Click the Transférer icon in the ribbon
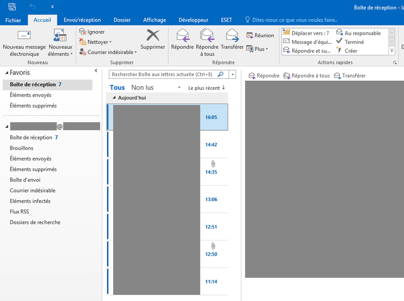 pos(232,35)
